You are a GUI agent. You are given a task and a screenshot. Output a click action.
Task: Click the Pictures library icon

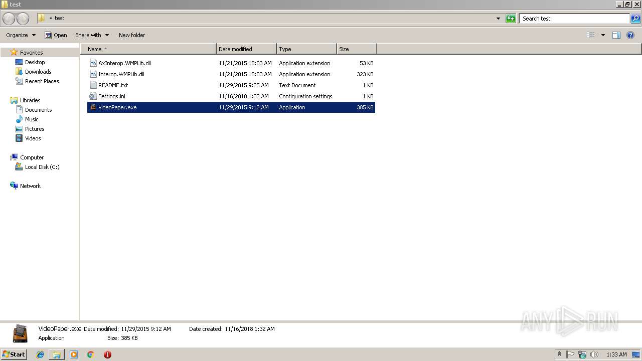point(19,129)
